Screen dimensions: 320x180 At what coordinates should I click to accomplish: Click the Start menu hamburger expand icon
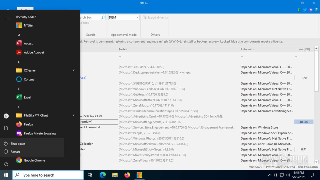[6, 17]
